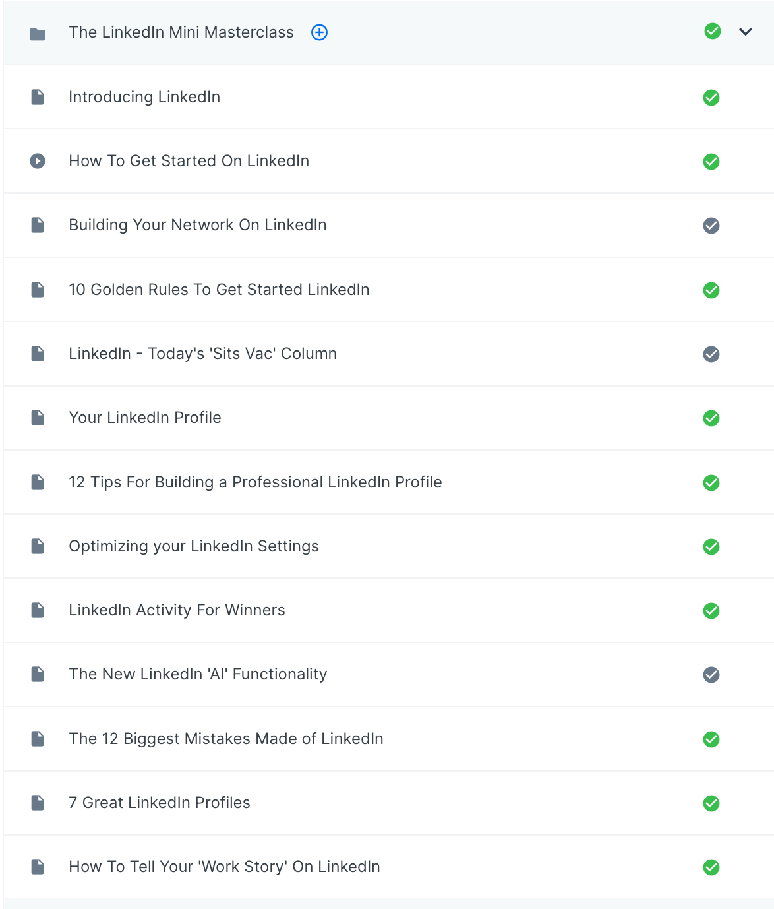
Task: Open 12 Tips For Building a Professional LinkedIn Profile
Action: (255, 482)
